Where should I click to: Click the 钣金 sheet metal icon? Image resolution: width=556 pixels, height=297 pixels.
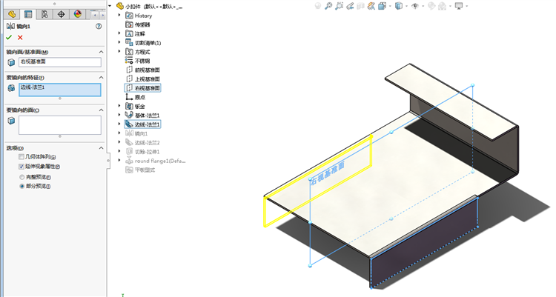click(x=129, y=106)
